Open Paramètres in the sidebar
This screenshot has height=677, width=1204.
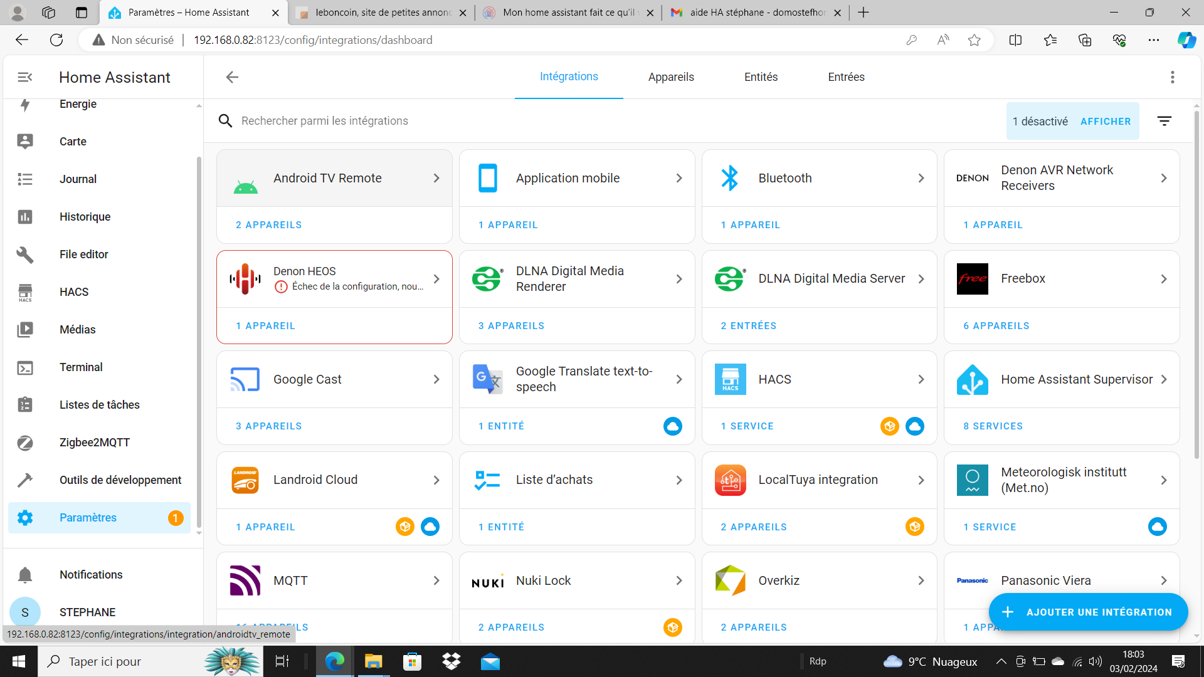pos(99,518)
